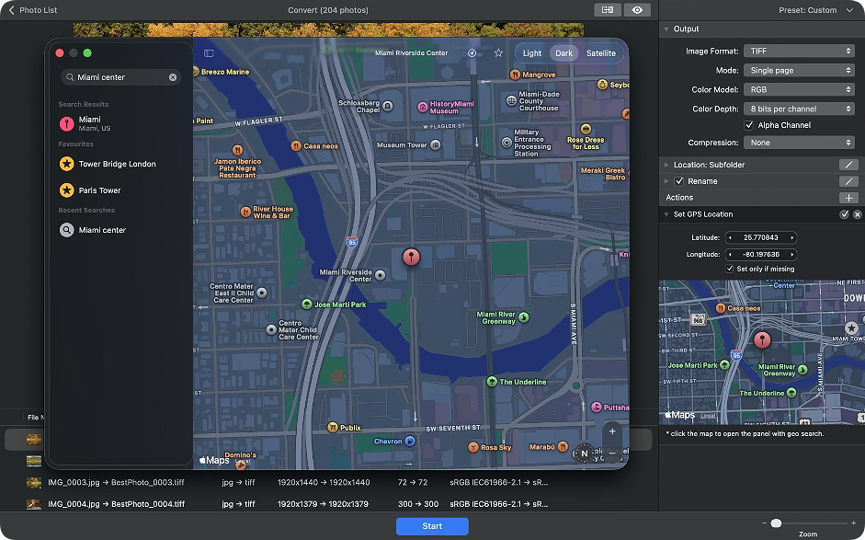Click the Museum Tower map marker

(x=436, y=145)
